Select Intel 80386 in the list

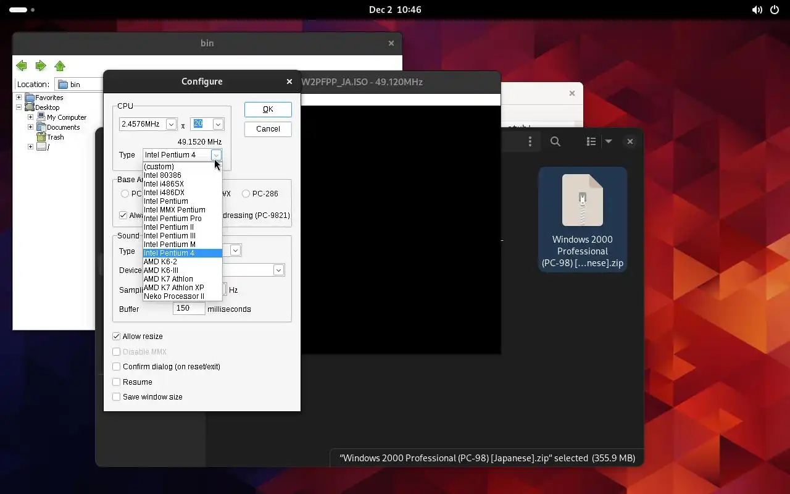(182, 175)
